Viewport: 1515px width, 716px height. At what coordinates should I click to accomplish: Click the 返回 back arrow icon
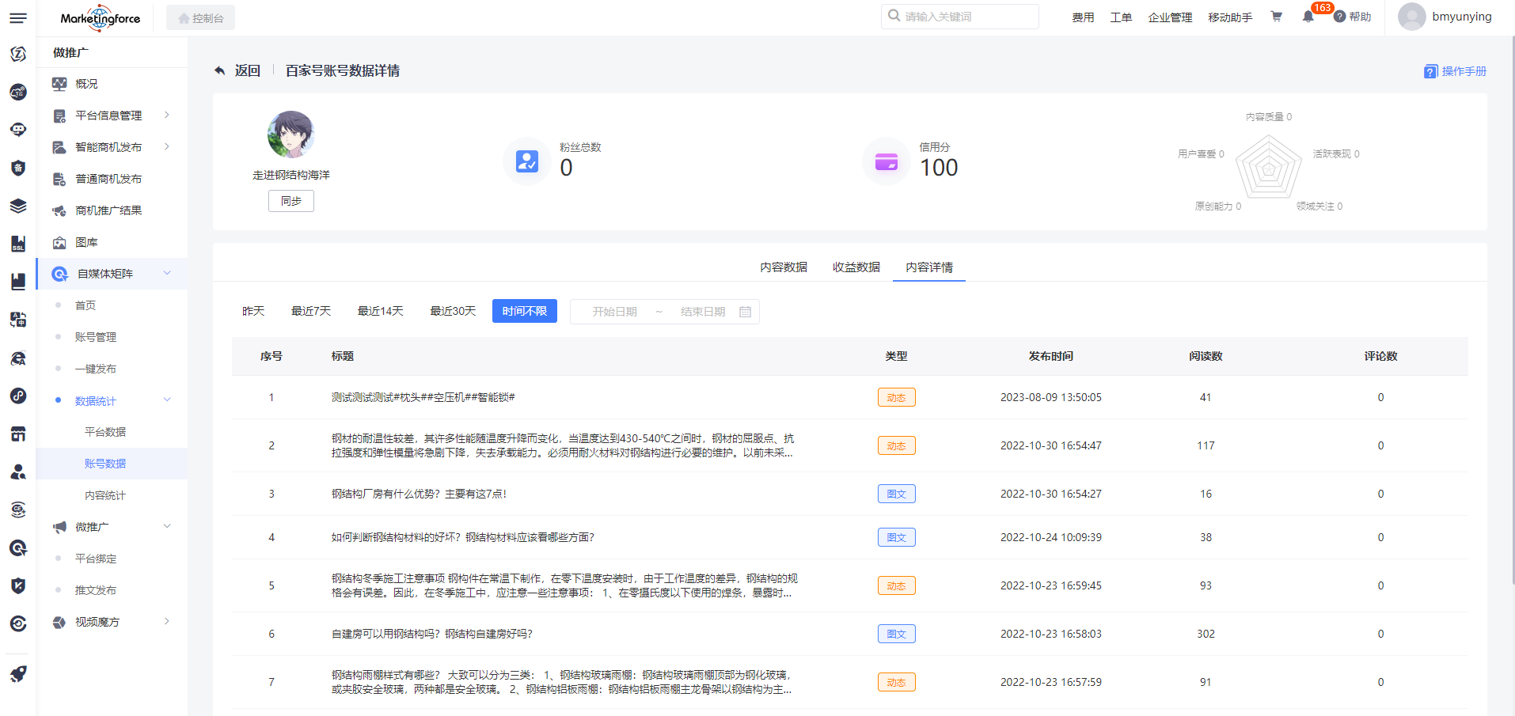pyautogui.click(x=220, y=71)
